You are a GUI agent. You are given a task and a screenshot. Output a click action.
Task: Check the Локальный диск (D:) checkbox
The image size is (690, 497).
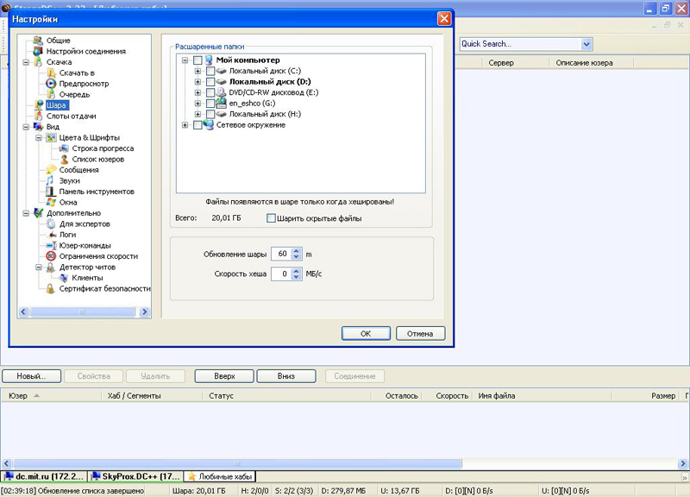tap(210, 82)
